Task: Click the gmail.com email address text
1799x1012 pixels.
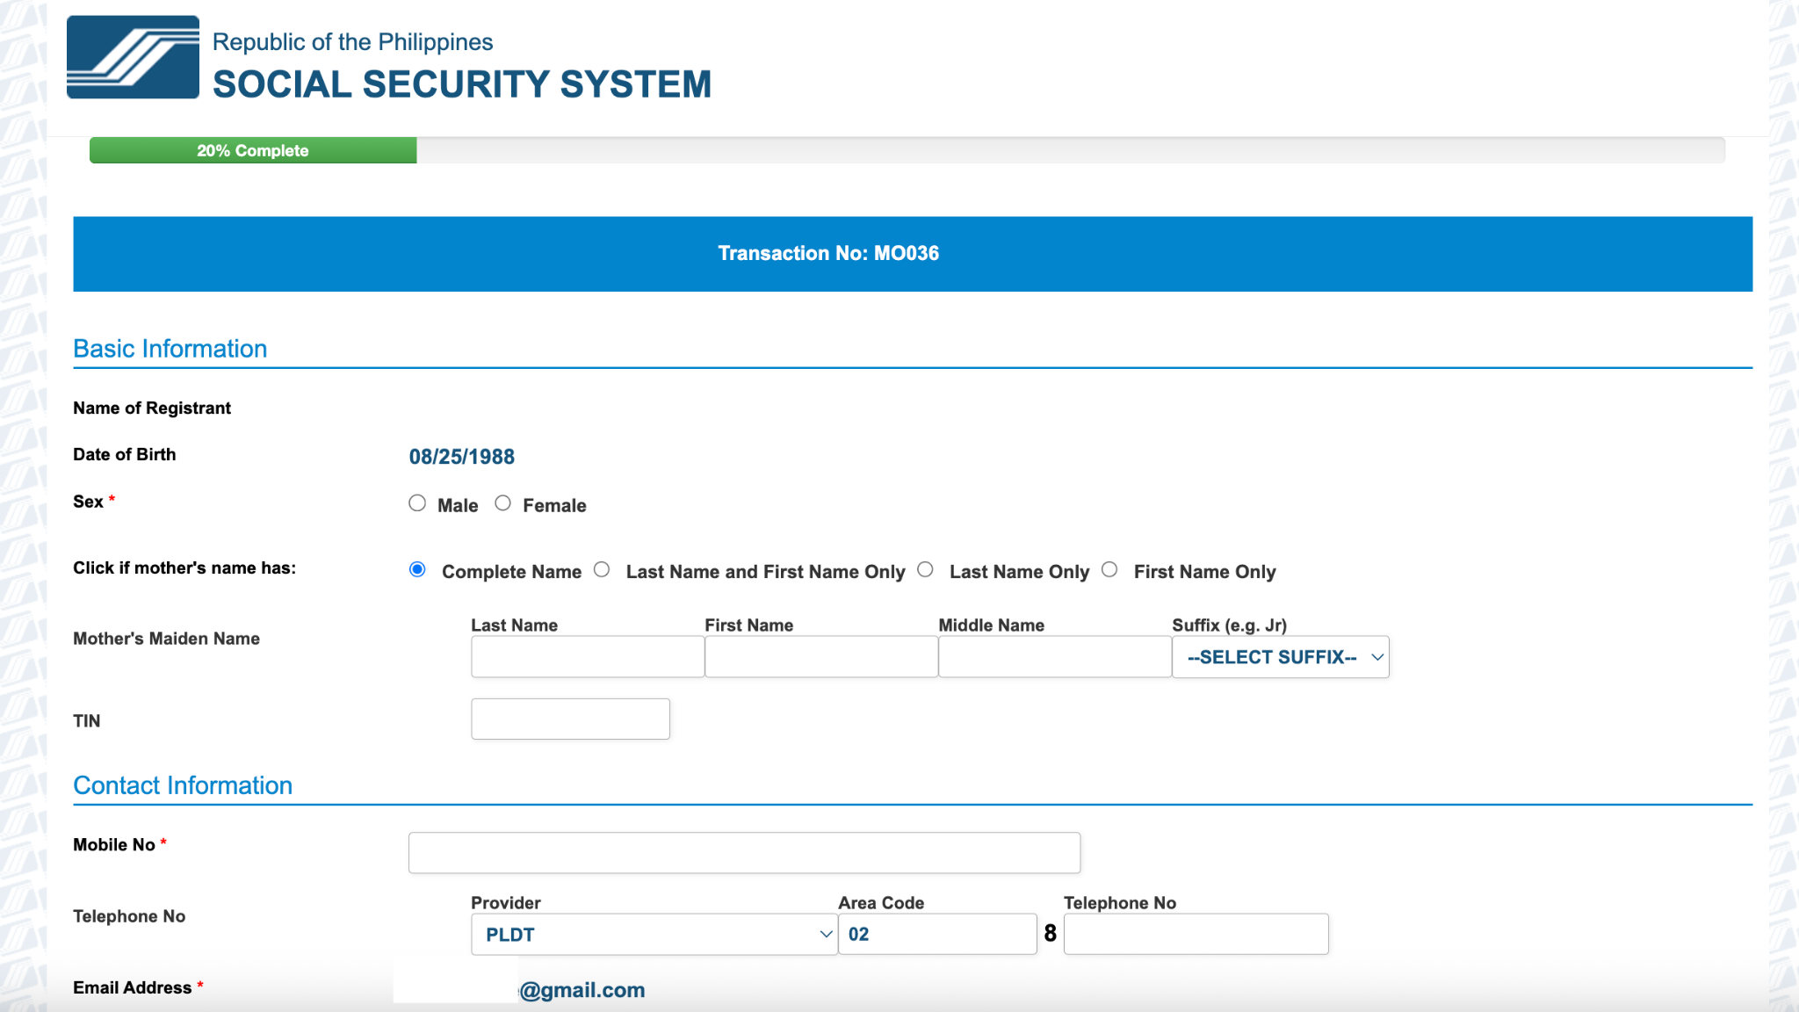Action: pyautogui.click(x=582, y=990)
